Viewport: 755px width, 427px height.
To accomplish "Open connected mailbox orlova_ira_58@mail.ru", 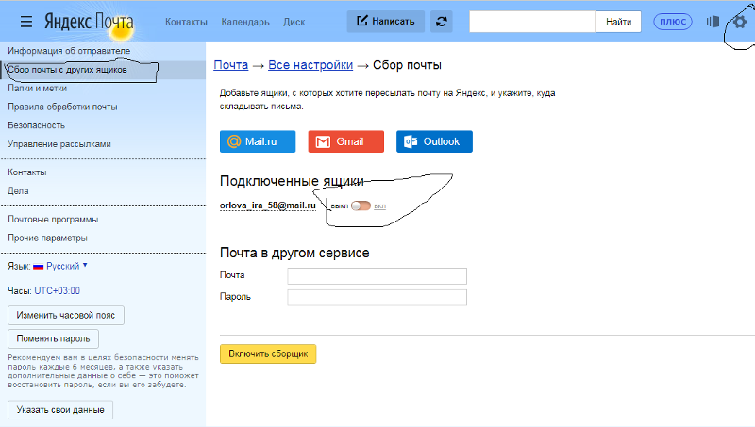I will pos(268,205).
